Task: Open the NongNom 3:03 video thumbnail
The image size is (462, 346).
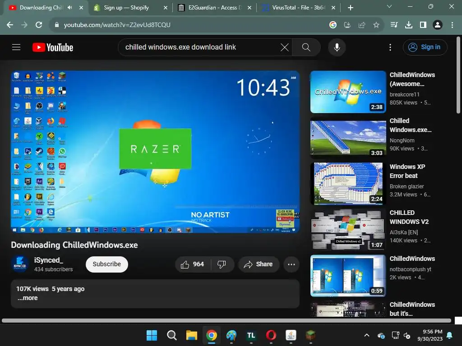Action: click(348, 138)
